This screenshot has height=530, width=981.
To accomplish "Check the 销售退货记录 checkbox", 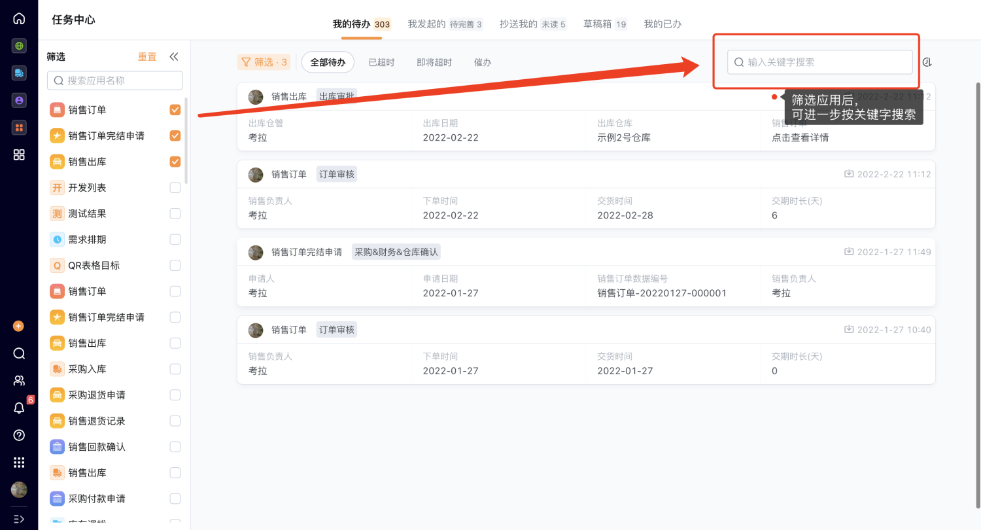I will point(175,421).
